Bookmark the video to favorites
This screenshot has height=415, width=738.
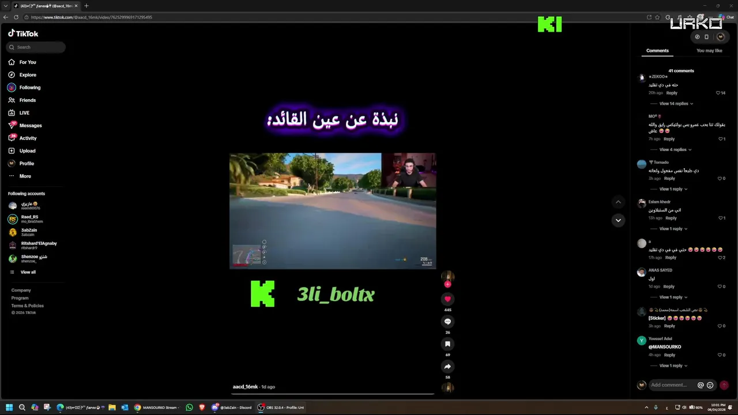click(447, 344)
